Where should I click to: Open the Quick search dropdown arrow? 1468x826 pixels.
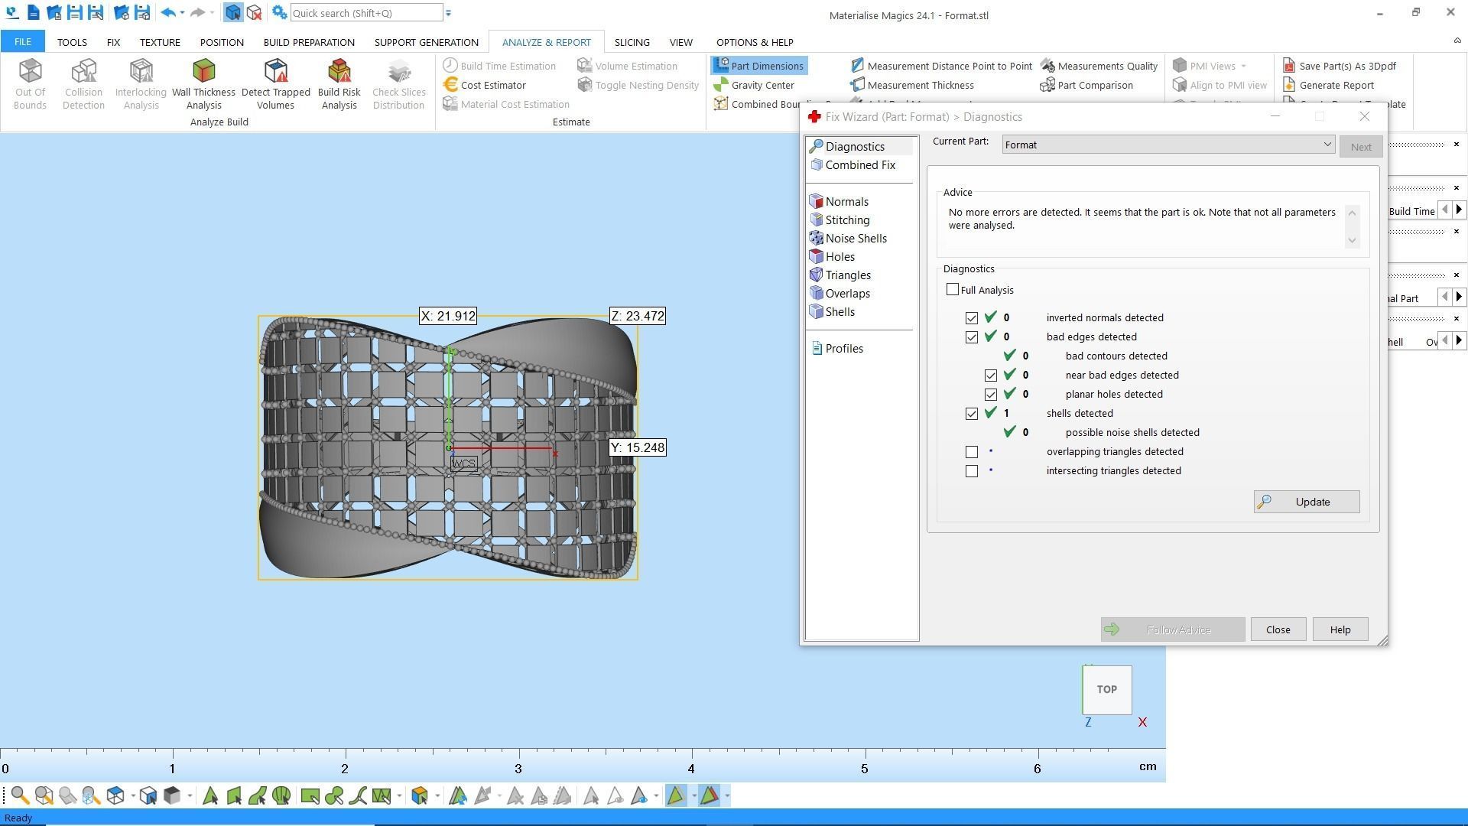pos(449,13)
